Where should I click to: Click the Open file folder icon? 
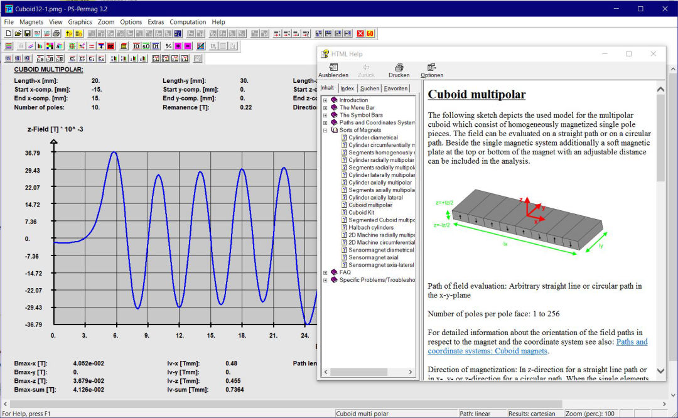coord(18,33)
